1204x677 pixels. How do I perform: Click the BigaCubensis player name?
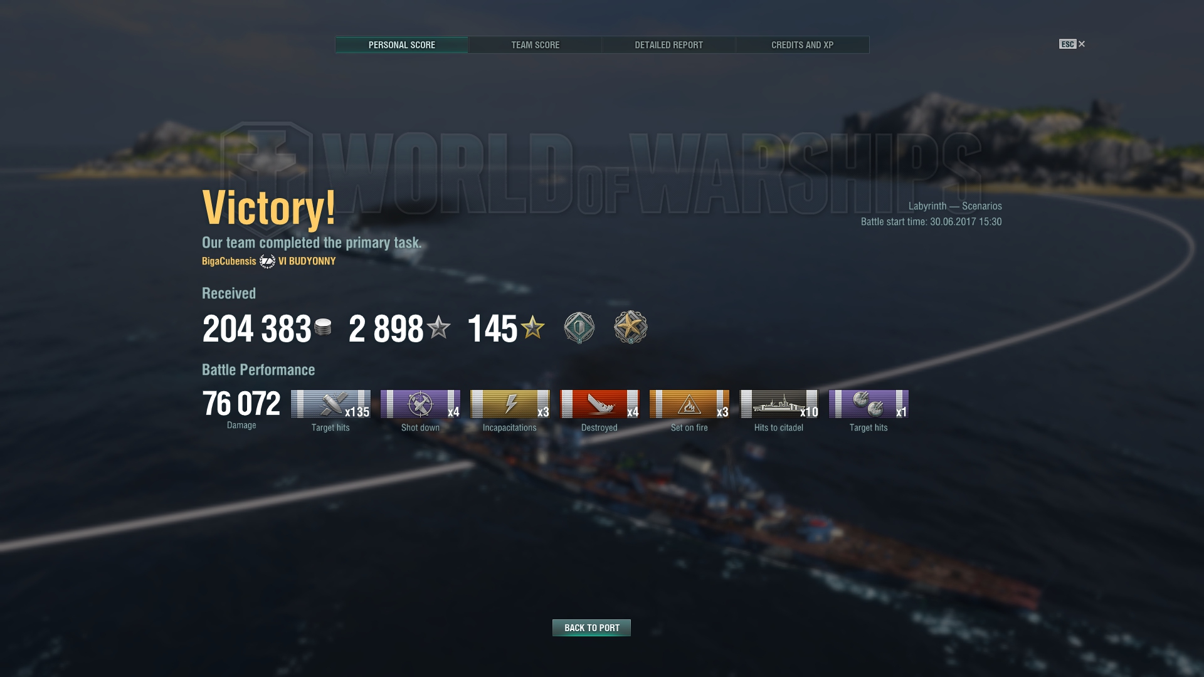[x=229, y=261]
